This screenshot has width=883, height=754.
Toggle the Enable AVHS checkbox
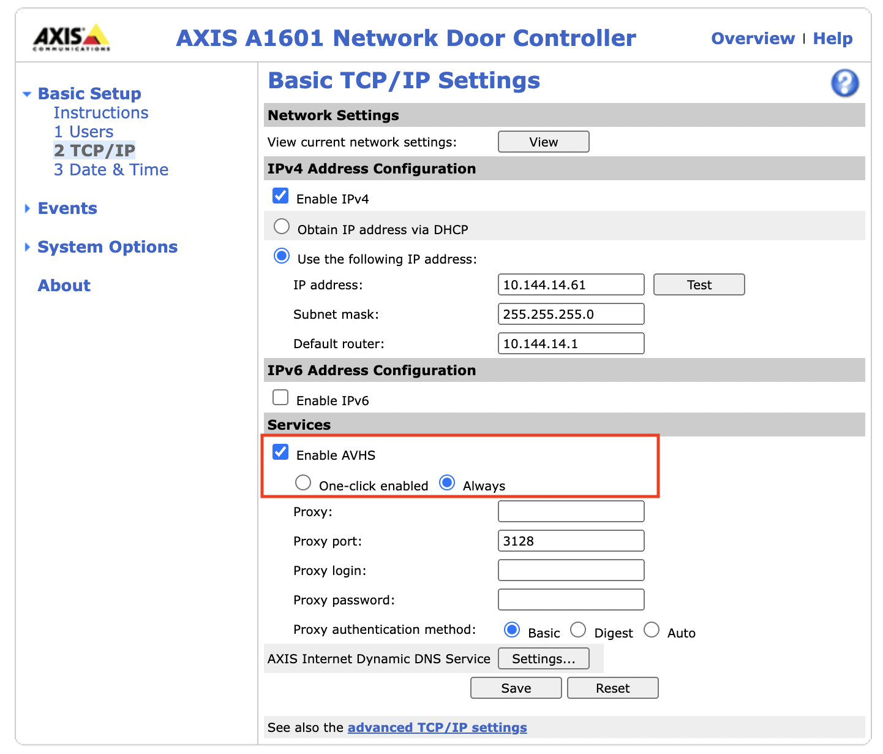click(280, 452)
